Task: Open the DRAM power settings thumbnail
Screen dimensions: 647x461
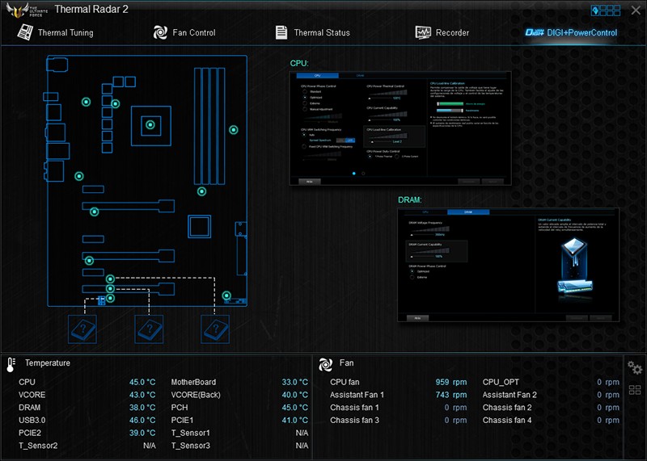Action: click(x=509, y=265)
